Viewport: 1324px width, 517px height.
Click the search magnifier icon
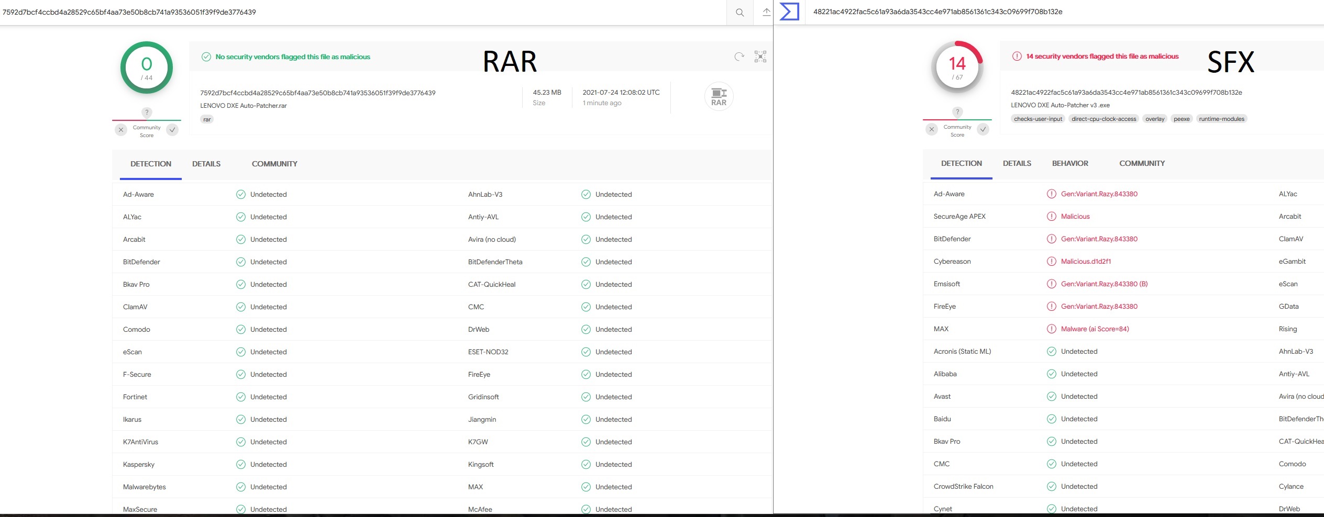(740, 13)
